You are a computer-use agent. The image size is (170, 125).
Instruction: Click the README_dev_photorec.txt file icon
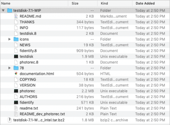16,114
